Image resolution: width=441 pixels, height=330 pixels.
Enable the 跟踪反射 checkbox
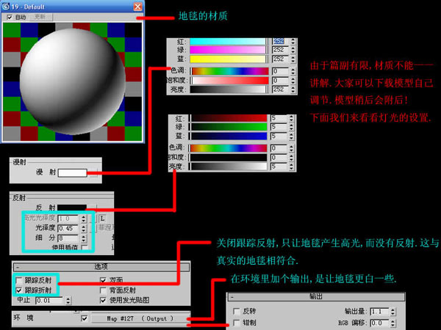tap(19, 280)
